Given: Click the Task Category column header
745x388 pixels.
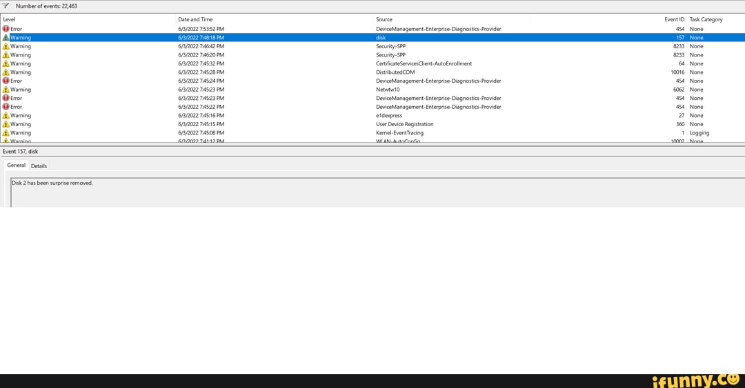Looking at the screenshot, I should pos(706,19).
